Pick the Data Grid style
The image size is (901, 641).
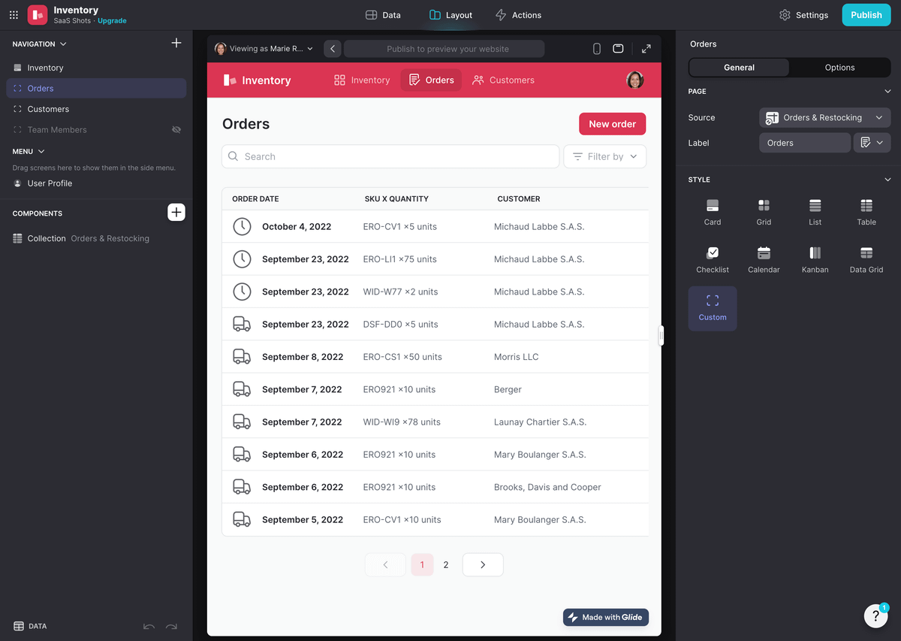[866, 253]
